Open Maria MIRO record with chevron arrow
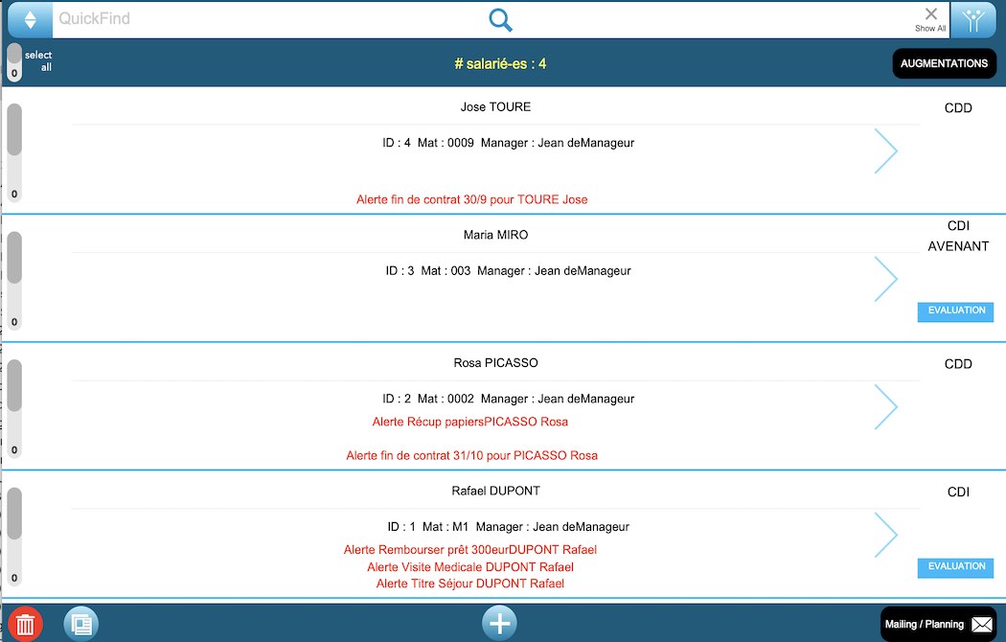The width and height of the screenshot is (1006, 642). [885, 279]
